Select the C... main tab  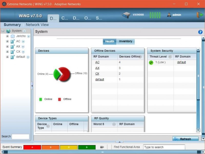pos(65,18)
